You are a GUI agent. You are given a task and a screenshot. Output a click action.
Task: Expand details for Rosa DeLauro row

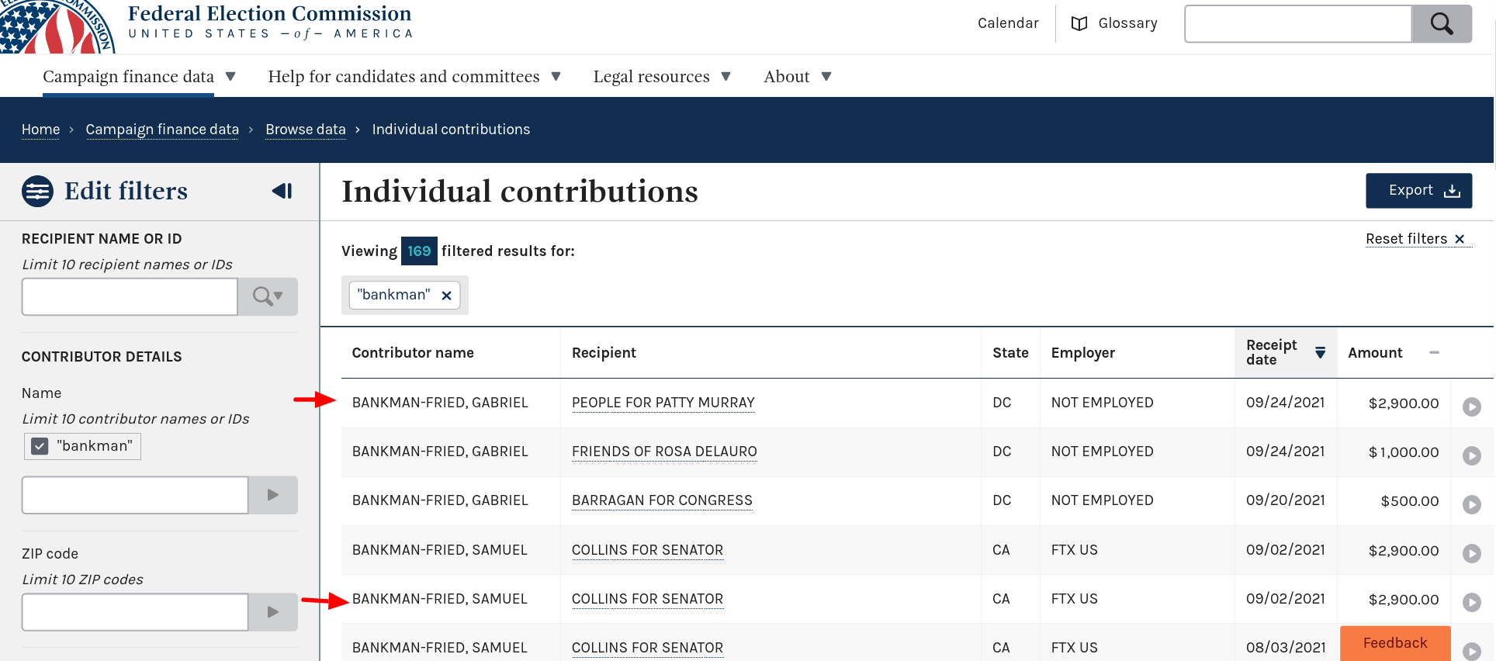(1472, 455)
